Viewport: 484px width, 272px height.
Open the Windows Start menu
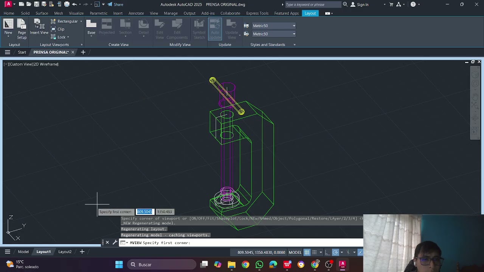[119, 264]
